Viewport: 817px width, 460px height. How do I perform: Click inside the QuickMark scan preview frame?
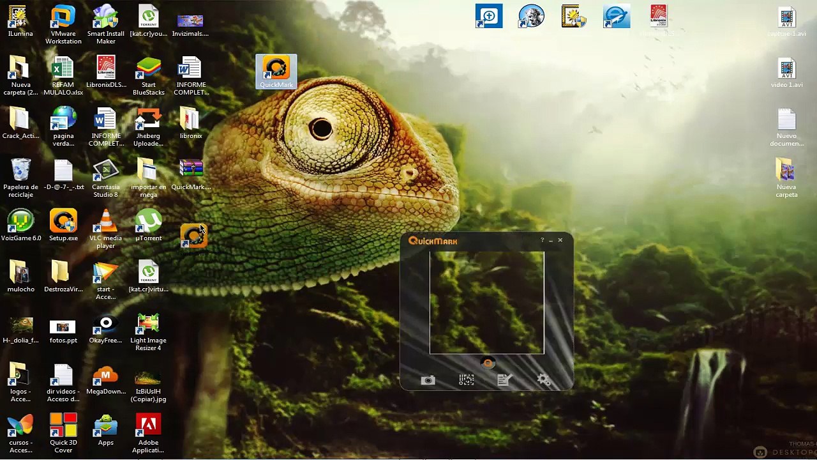(487, 302)
